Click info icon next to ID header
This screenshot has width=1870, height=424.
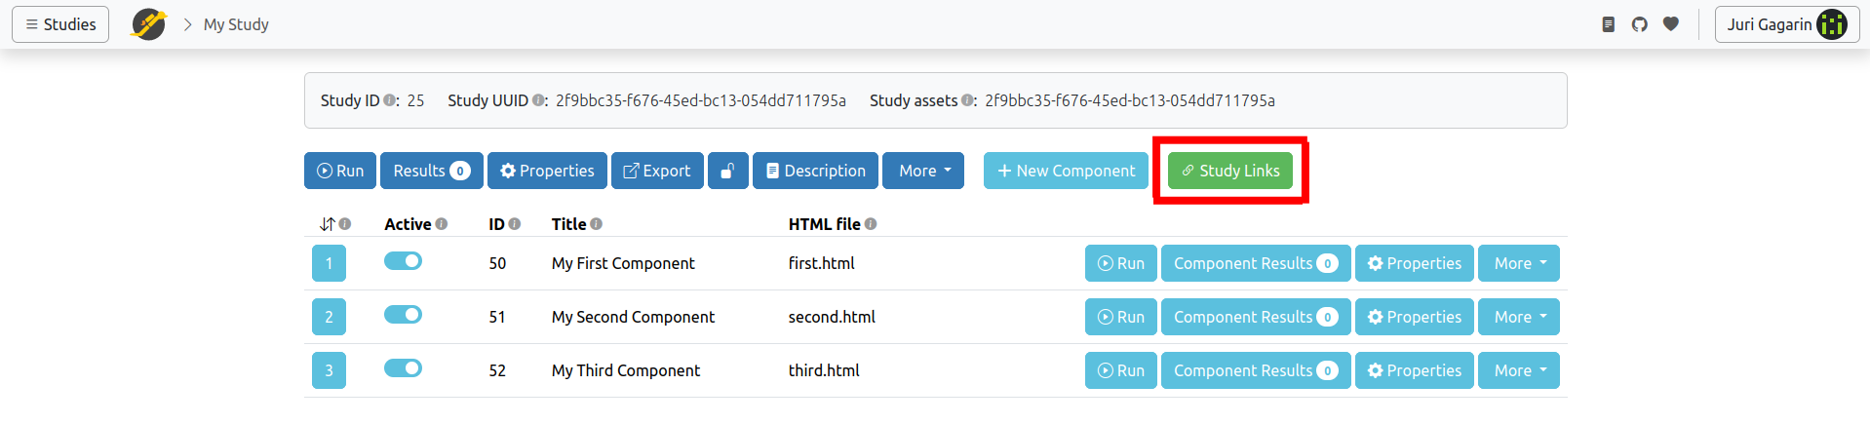pos(515,224)
